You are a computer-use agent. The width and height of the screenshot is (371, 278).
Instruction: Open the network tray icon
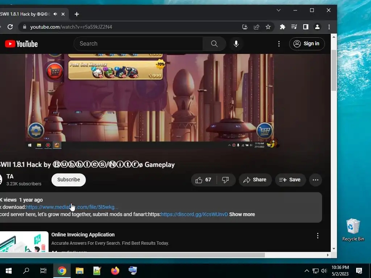pos(316,271)
